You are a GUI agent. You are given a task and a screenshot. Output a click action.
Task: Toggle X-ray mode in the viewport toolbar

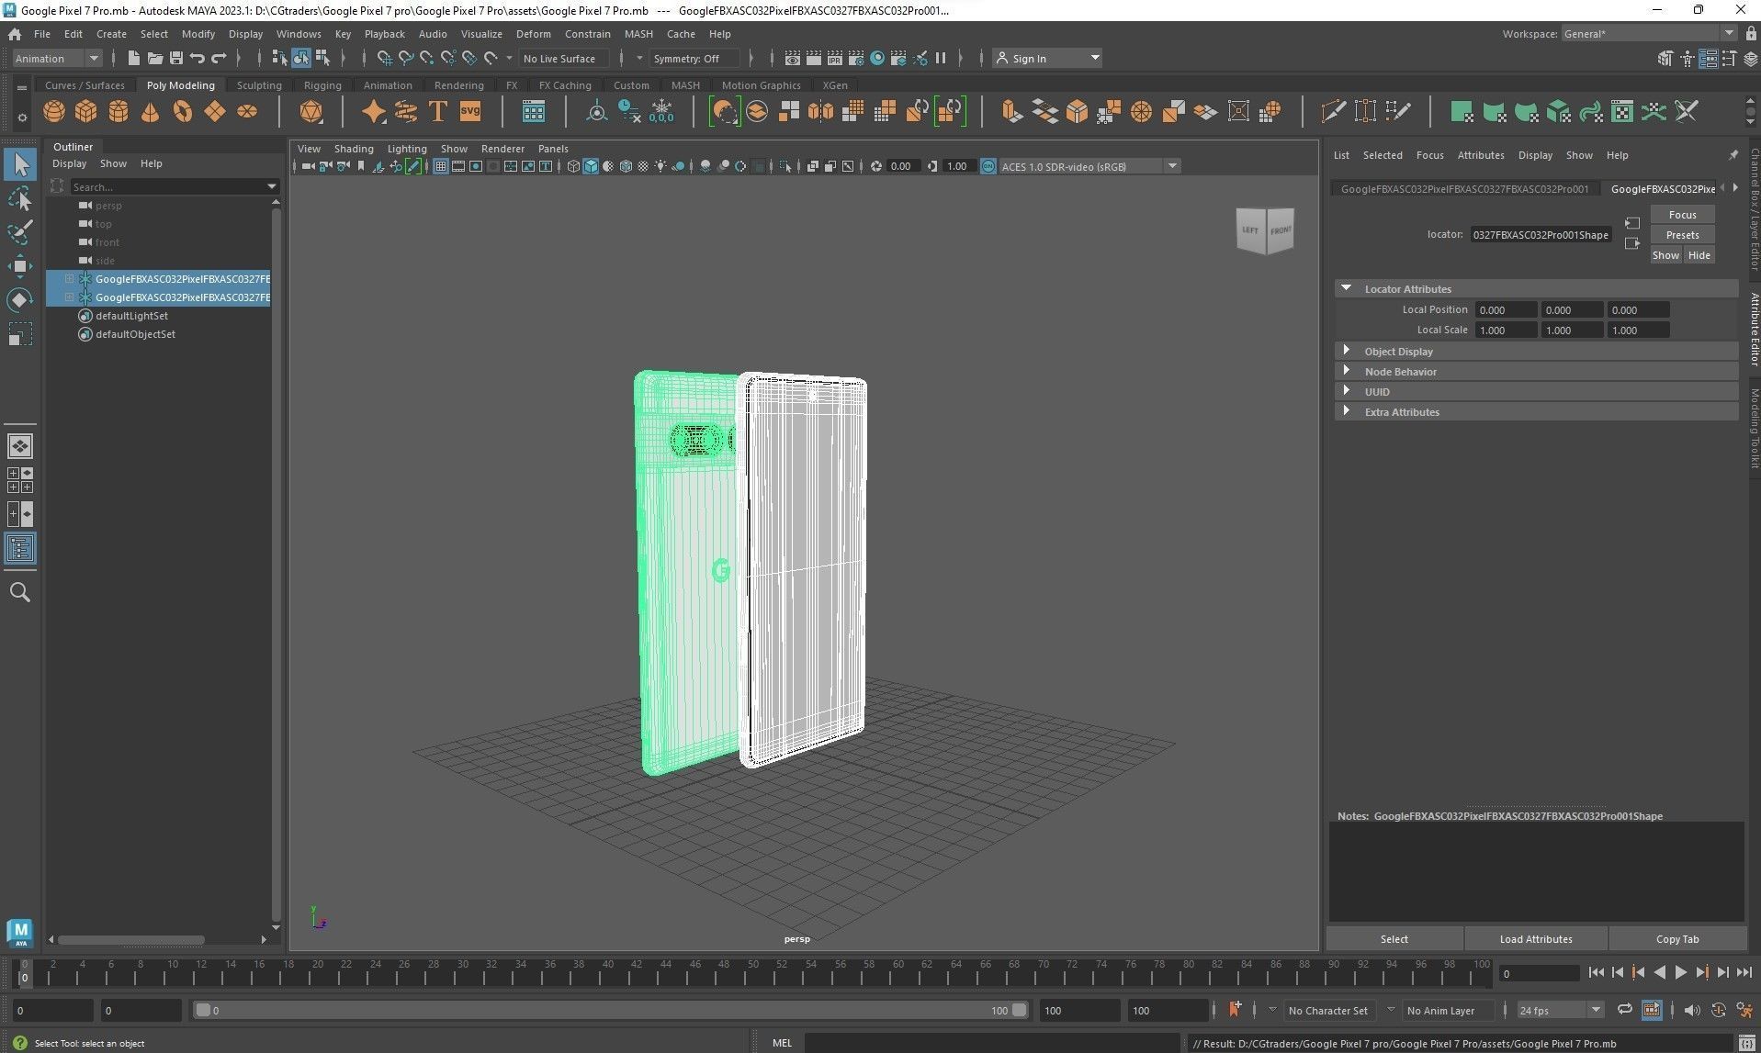(812, 166)
